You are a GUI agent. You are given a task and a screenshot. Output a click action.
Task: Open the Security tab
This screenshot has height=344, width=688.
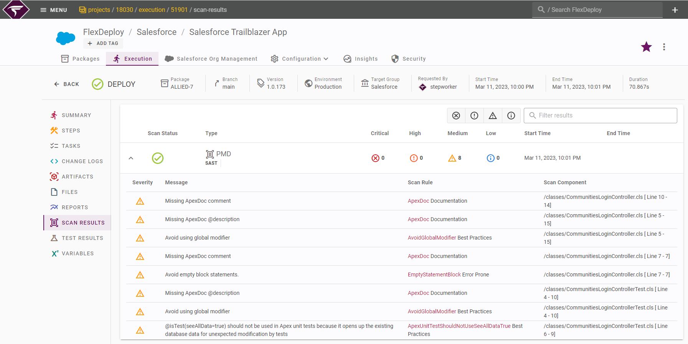[408, 59]
